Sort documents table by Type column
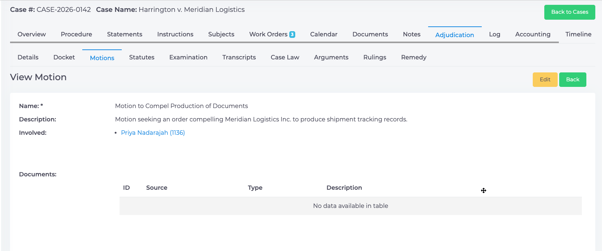602x251 pixels. 255,188
